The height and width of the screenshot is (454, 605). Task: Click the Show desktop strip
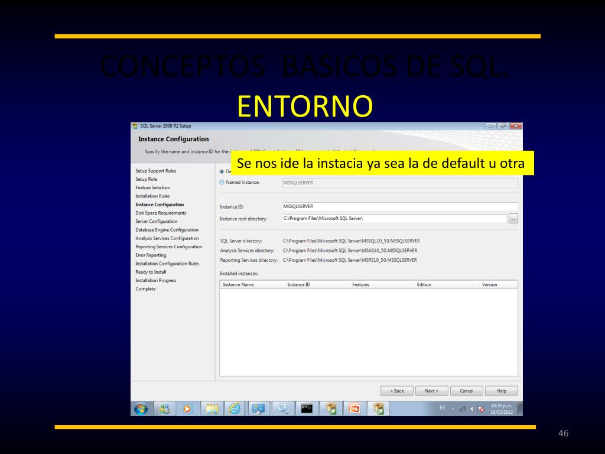point(520,408)
